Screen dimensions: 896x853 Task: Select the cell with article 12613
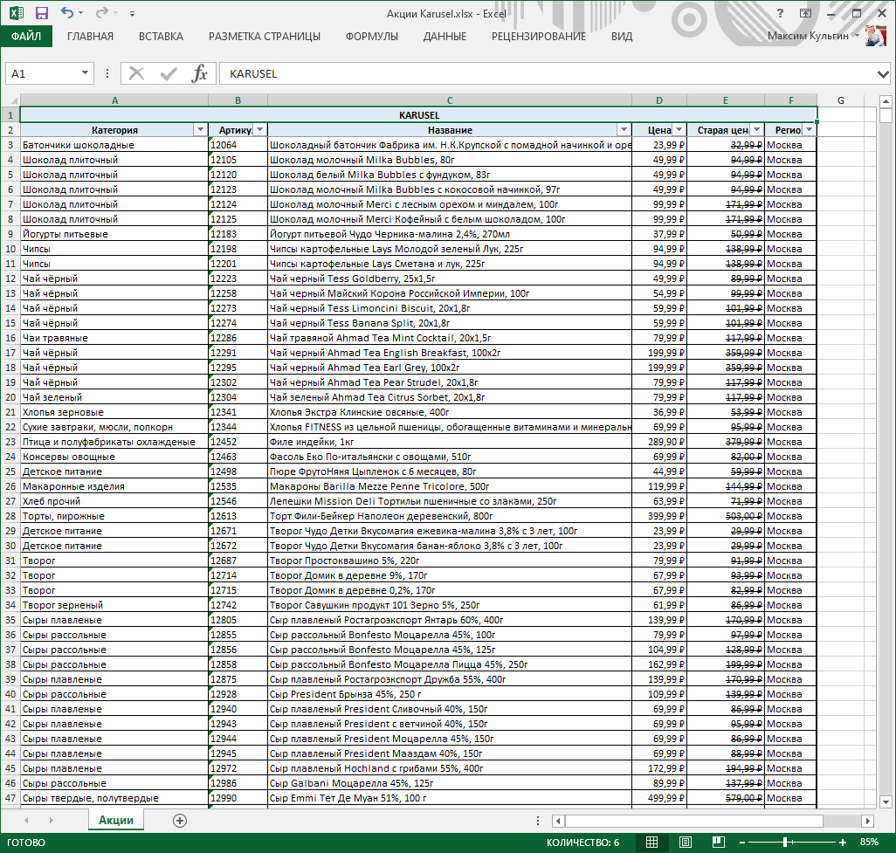[238, 517]
